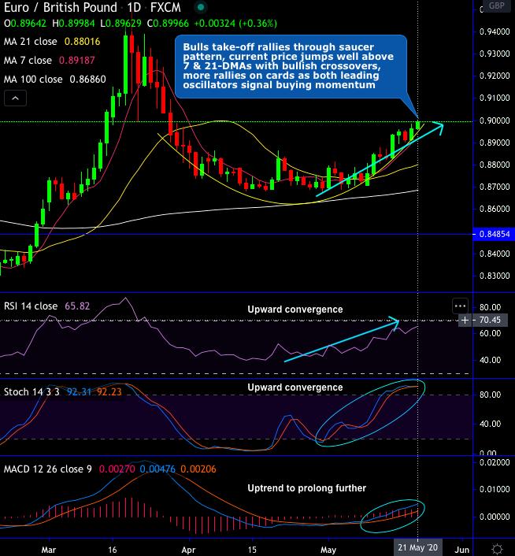Click Stoch %D value 92.23
Image resolution: width=515 pixels, height=556 pixels.
tap(109, 392)
